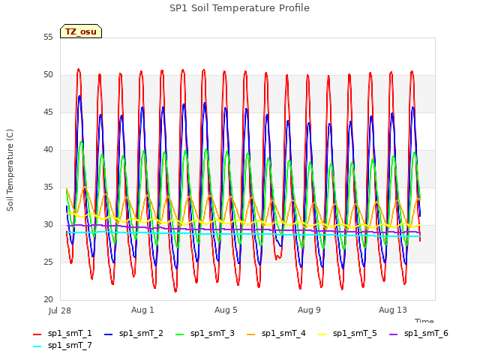Click the Aug 5 x-axis label
480x360 pixels.
pos(226,310)
